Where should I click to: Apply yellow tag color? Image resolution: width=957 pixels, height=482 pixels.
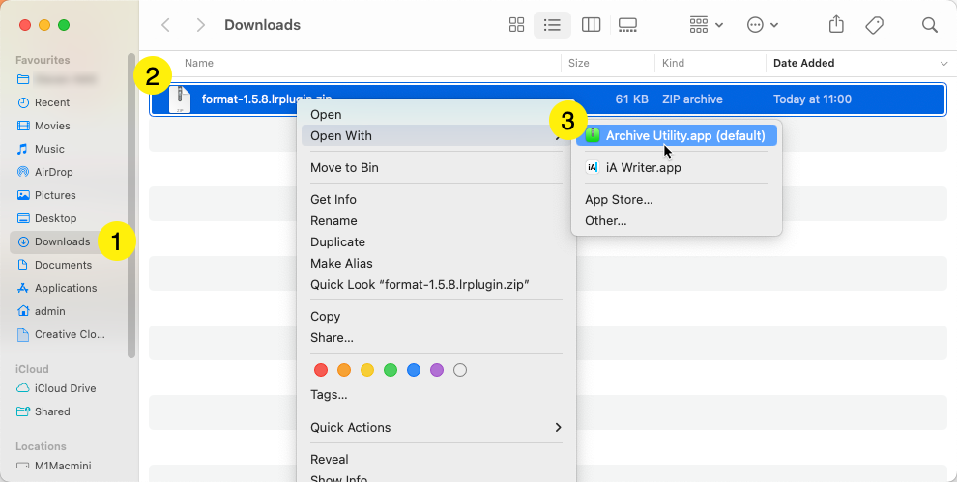click(x=367, y=370)
